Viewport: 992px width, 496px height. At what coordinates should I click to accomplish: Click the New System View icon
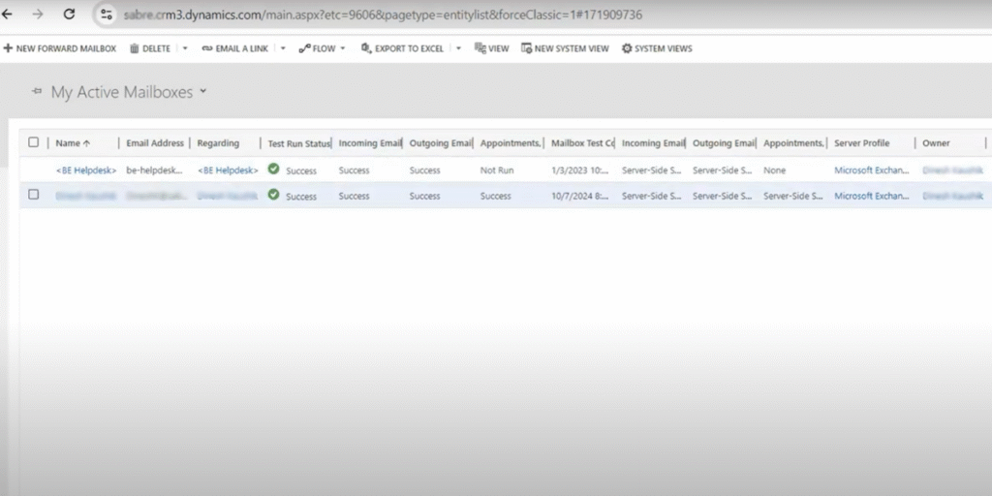click(x=526, y=48)
